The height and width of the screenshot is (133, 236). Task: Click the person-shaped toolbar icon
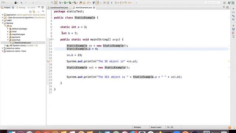[x=15, y=3]
